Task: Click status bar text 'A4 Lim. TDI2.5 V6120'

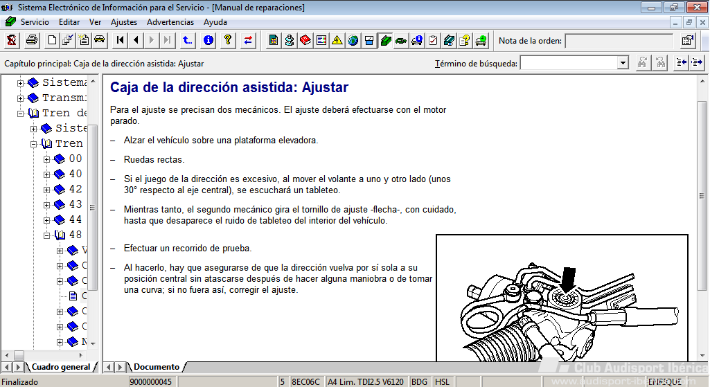Action: coord(366,382)
